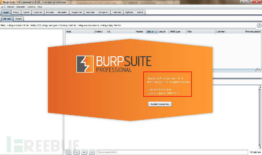262x155 pixels.
Task: Switch to the Intruder tool tab
Action: 50,12
